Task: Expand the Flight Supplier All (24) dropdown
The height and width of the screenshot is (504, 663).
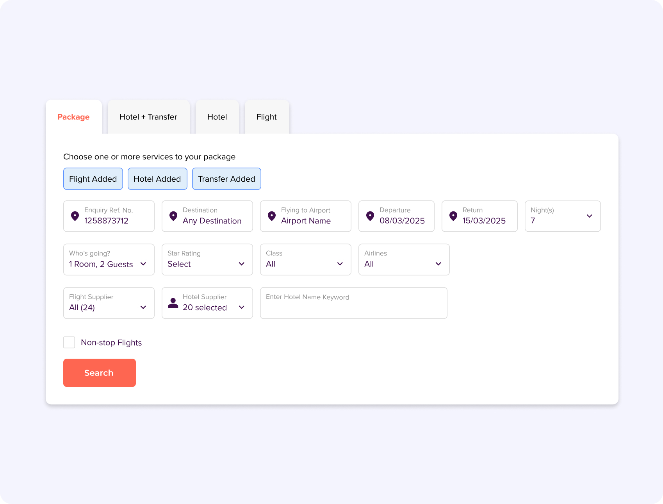Action: click(109, 303)
